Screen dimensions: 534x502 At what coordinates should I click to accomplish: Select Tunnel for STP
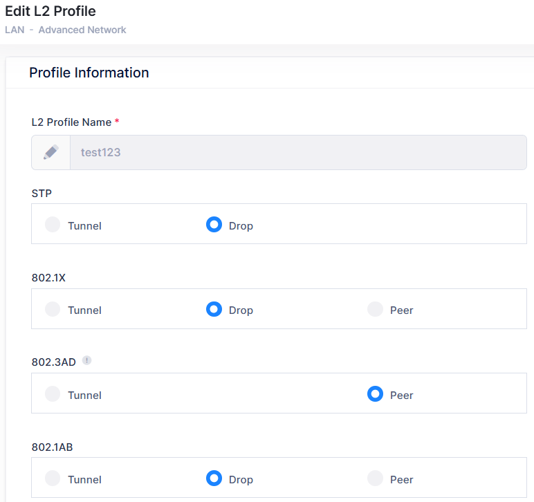coord(53,225)
